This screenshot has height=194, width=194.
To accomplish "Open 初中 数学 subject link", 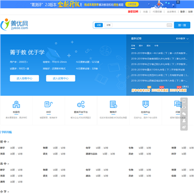I will (3, 148).
